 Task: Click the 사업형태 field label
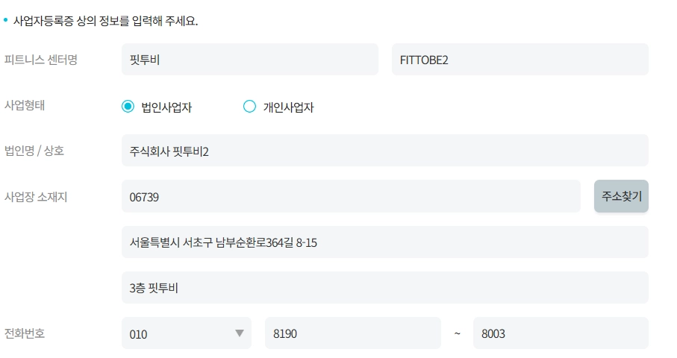point(25,105)
